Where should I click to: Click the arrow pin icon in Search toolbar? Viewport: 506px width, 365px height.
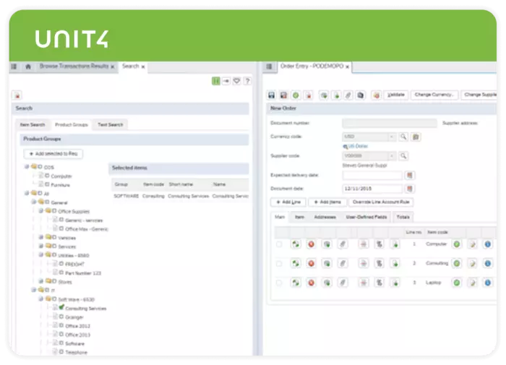pos(226,81)
